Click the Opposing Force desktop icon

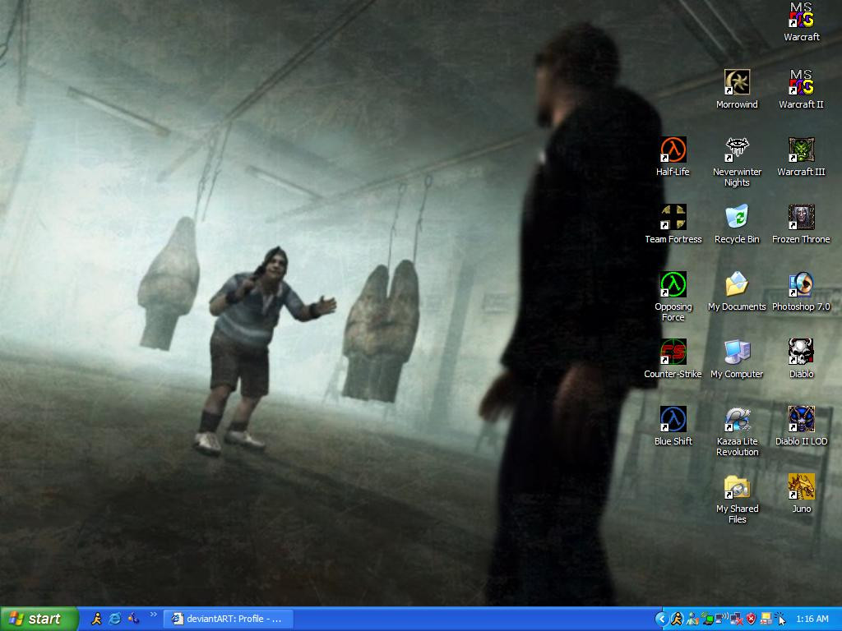tap(673, 296)
